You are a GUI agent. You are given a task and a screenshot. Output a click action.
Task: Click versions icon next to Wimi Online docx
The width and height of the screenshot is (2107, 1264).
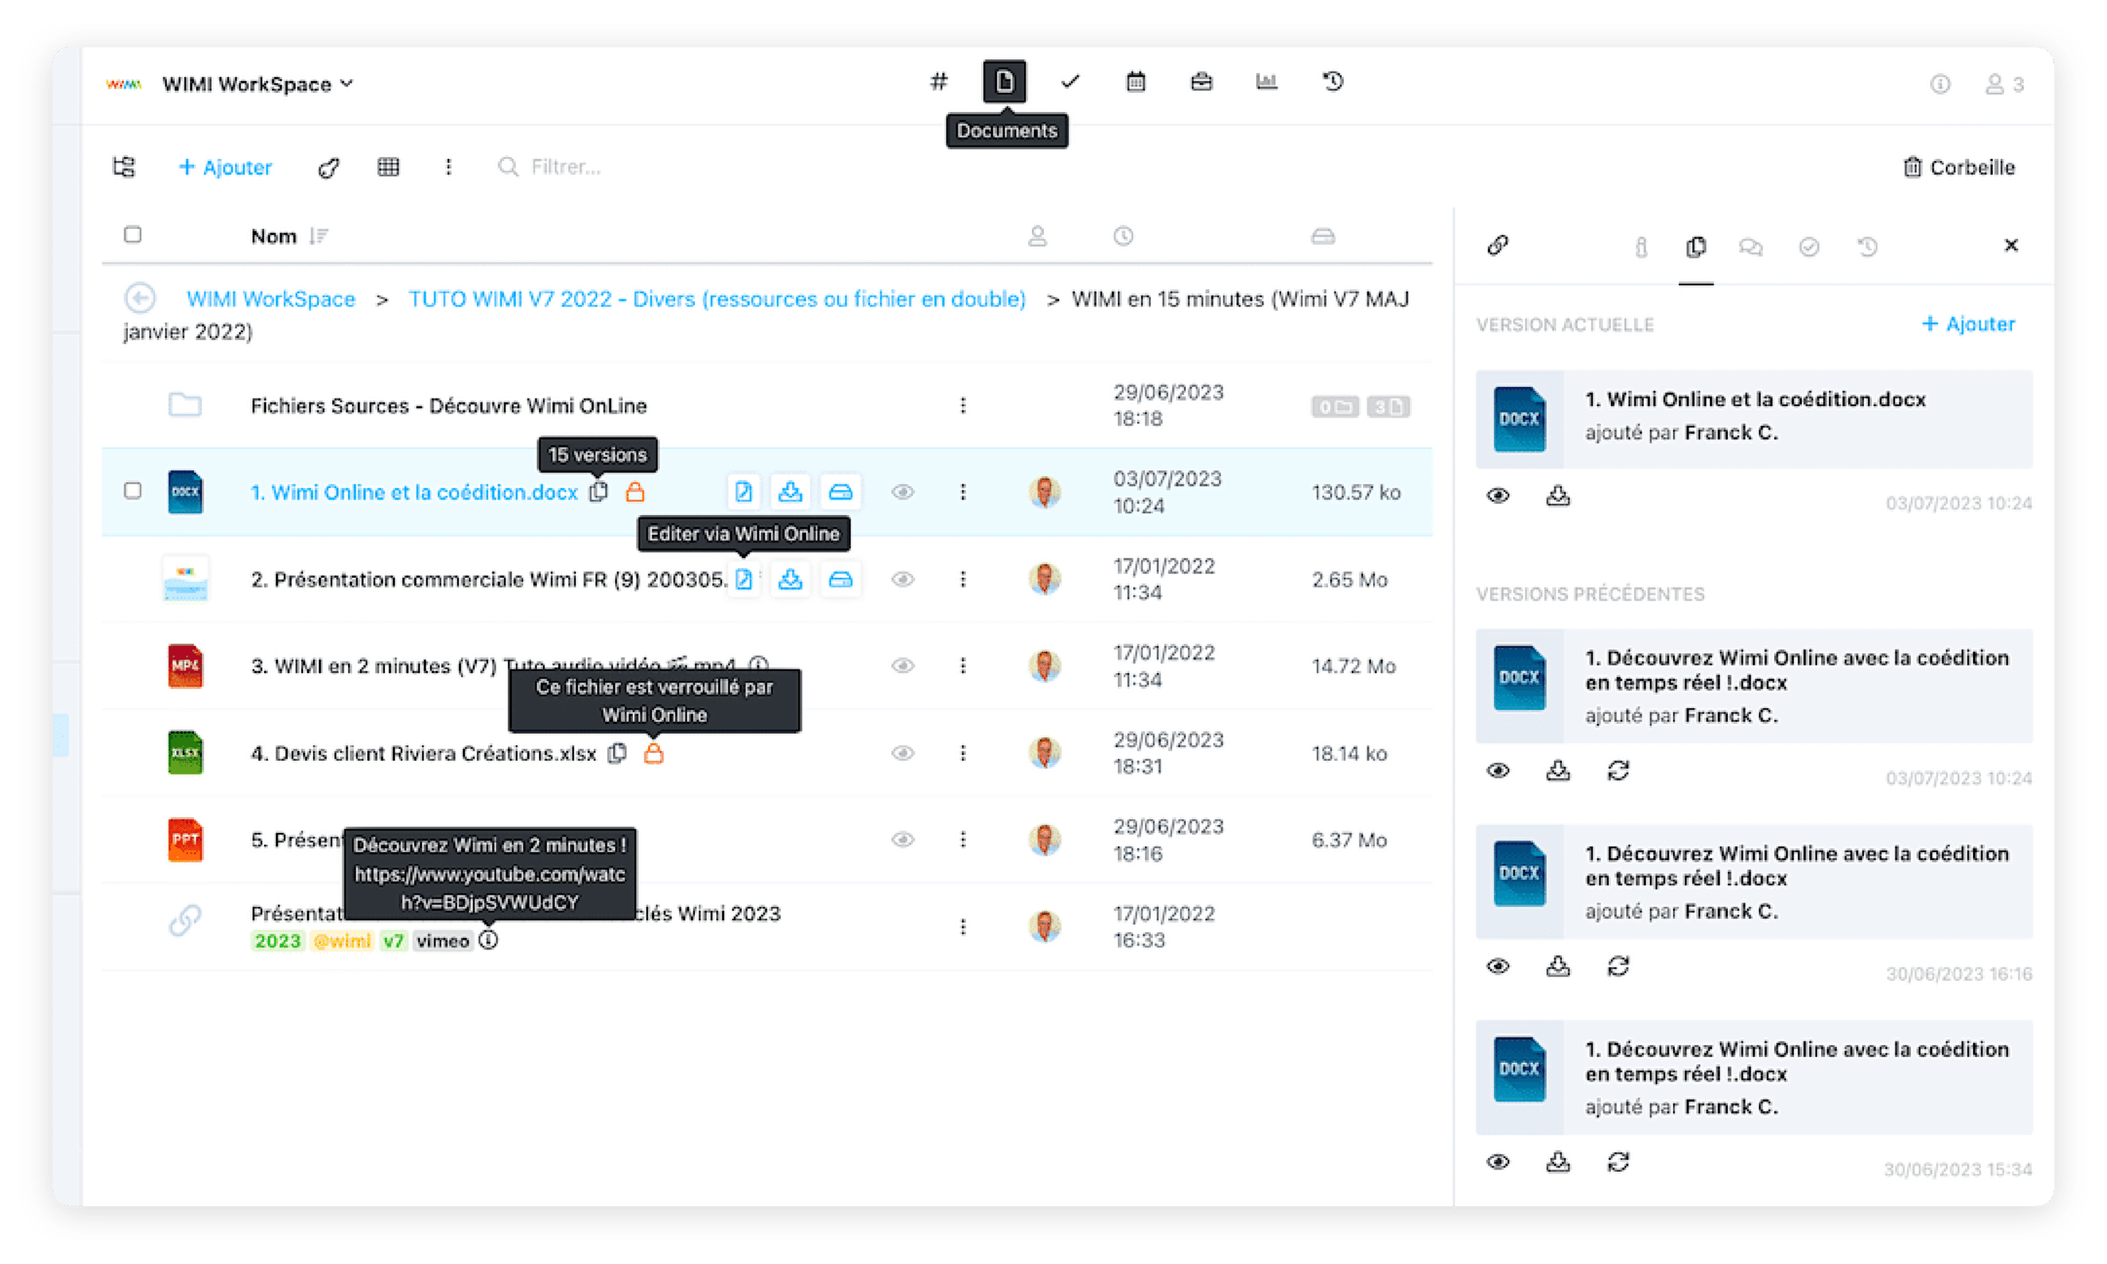tap(598, 492)
